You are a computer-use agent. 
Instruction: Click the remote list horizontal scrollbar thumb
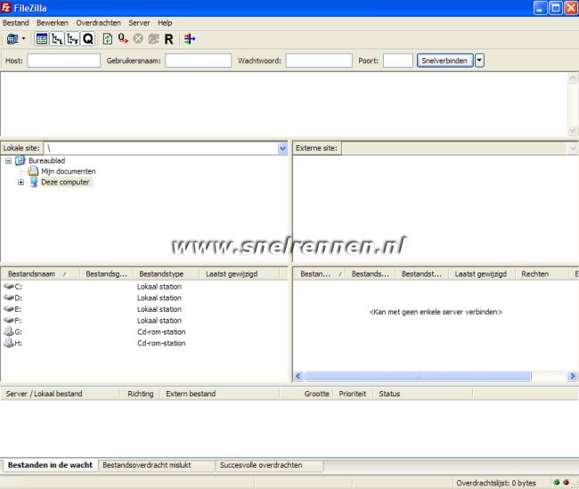point(419,377)
